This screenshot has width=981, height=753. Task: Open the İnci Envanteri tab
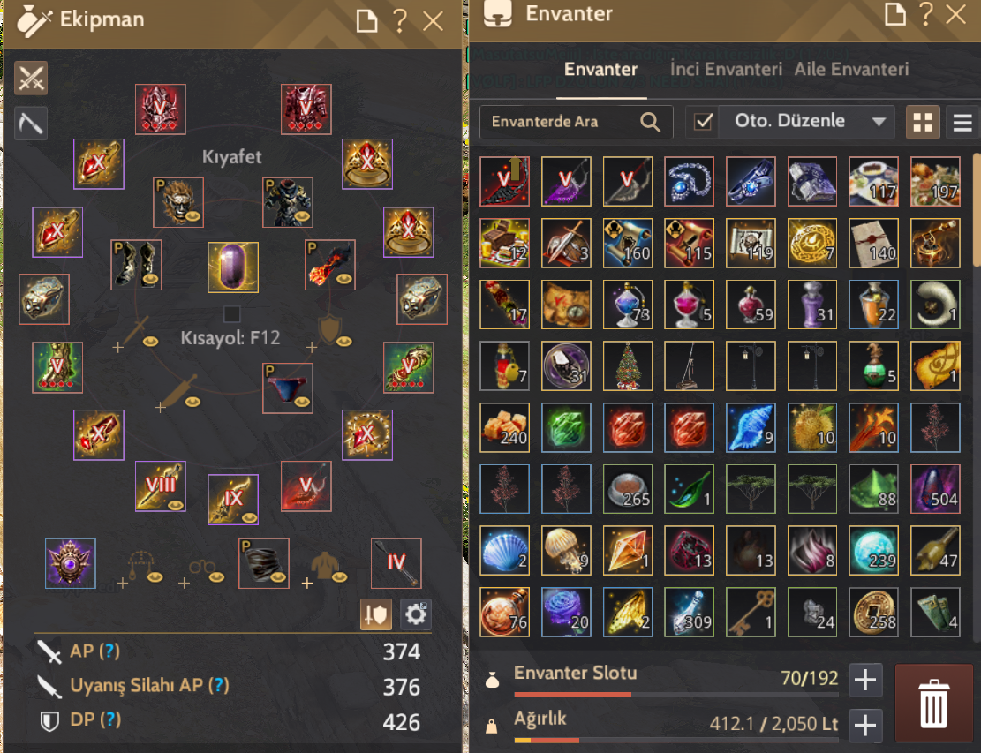(x=726, y=69)
